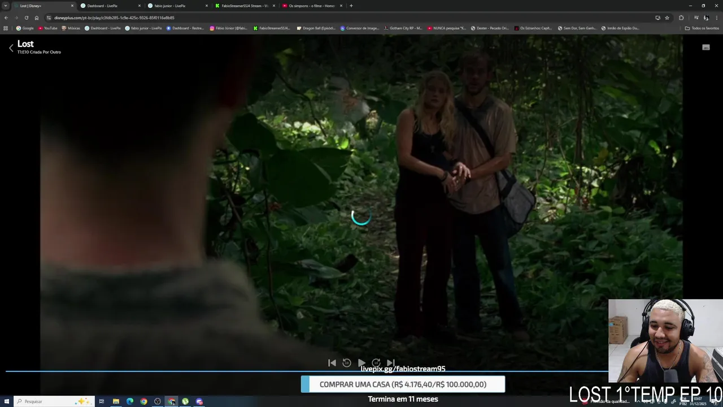Viewport: 723px width, 407px height.
Task: Open Dashboard - LivePix bookmark
Action: [103, 28]
